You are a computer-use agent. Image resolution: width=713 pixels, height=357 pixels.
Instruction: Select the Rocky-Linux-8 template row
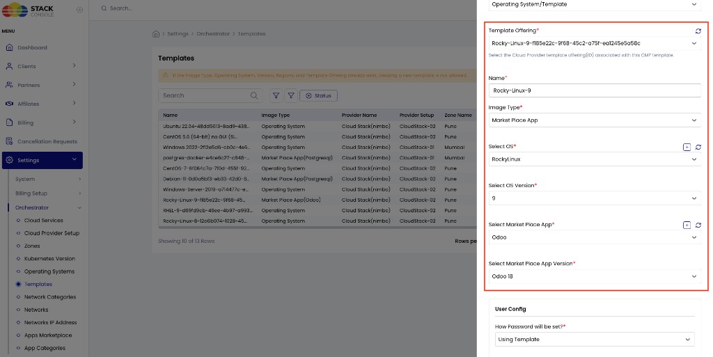[317, 221]
